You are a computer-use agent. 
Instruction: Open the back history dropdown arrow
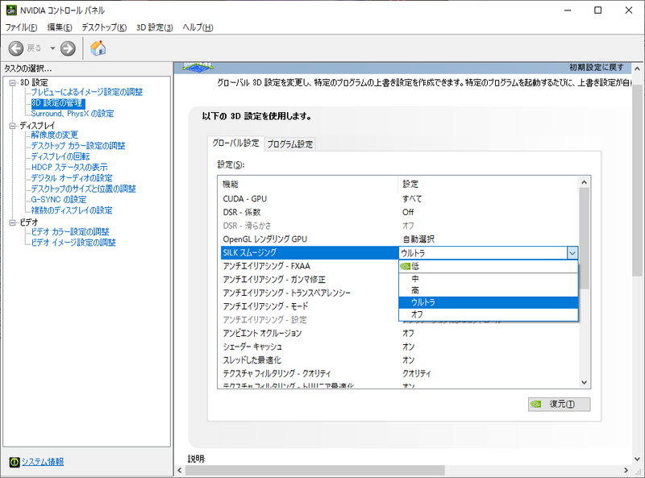52,48
